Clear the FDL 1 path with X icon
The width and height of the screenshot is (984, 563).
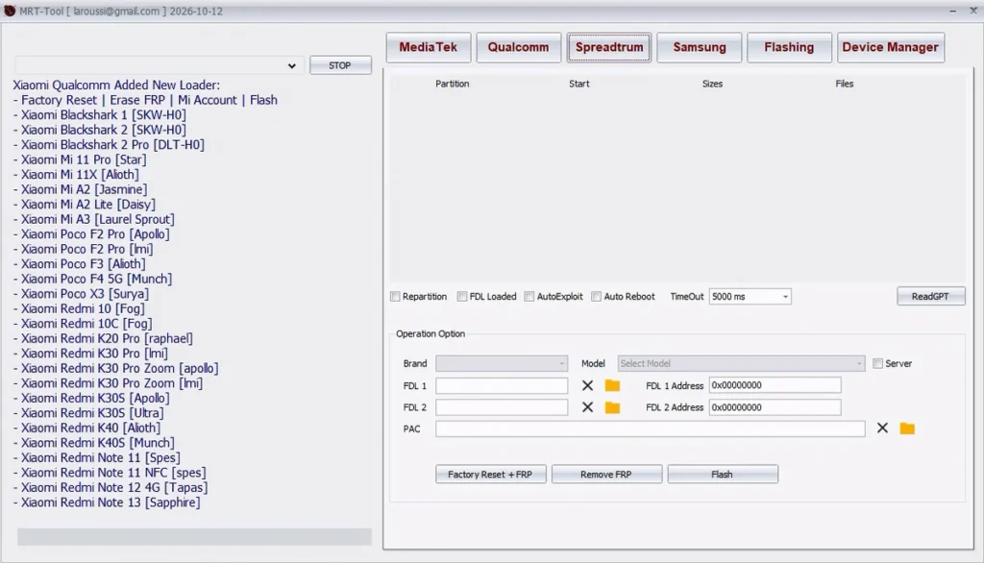(x=587, y=385)
